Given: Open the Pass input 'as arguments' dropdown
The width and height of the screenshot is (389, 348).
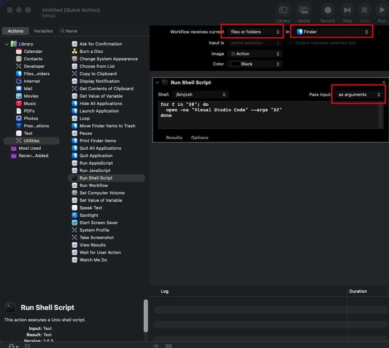Looking at the screenshot, I should pos(358,94).
